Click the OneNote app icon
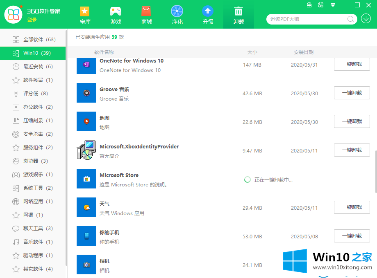Viewport: 377px width, 278px height. [x=86, y=66]
